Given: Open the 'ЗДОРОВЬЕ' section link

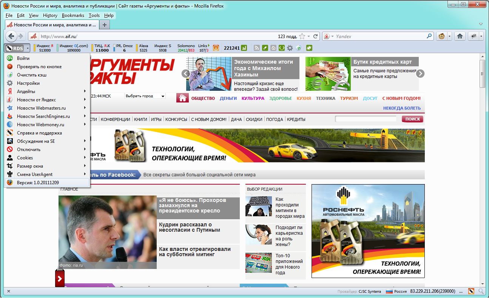Looking at the screenshot, I should tap(281, 98).
